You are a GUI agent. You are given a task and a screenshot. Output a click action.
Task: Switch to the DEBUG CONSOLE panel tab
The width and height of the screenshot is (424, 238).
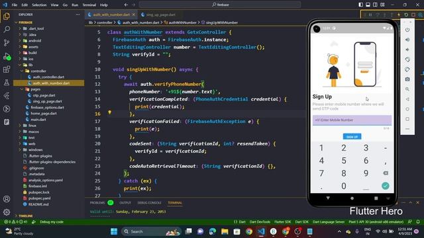(x=149, y=203)
